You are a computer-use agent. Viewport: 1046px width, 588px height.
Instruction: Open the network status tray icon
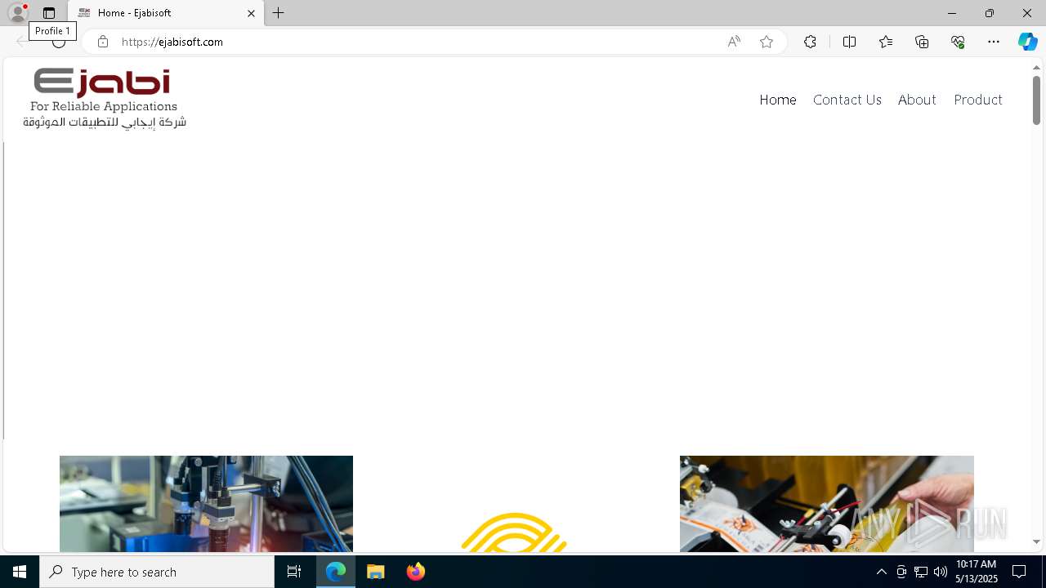tap(921, 572)
